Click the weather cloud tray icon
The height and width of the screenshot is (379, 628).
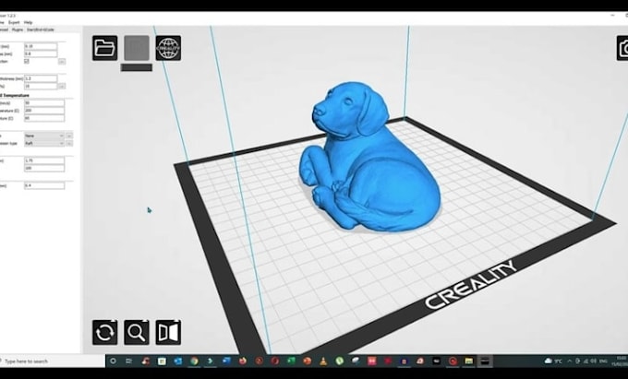pos(548,361)
